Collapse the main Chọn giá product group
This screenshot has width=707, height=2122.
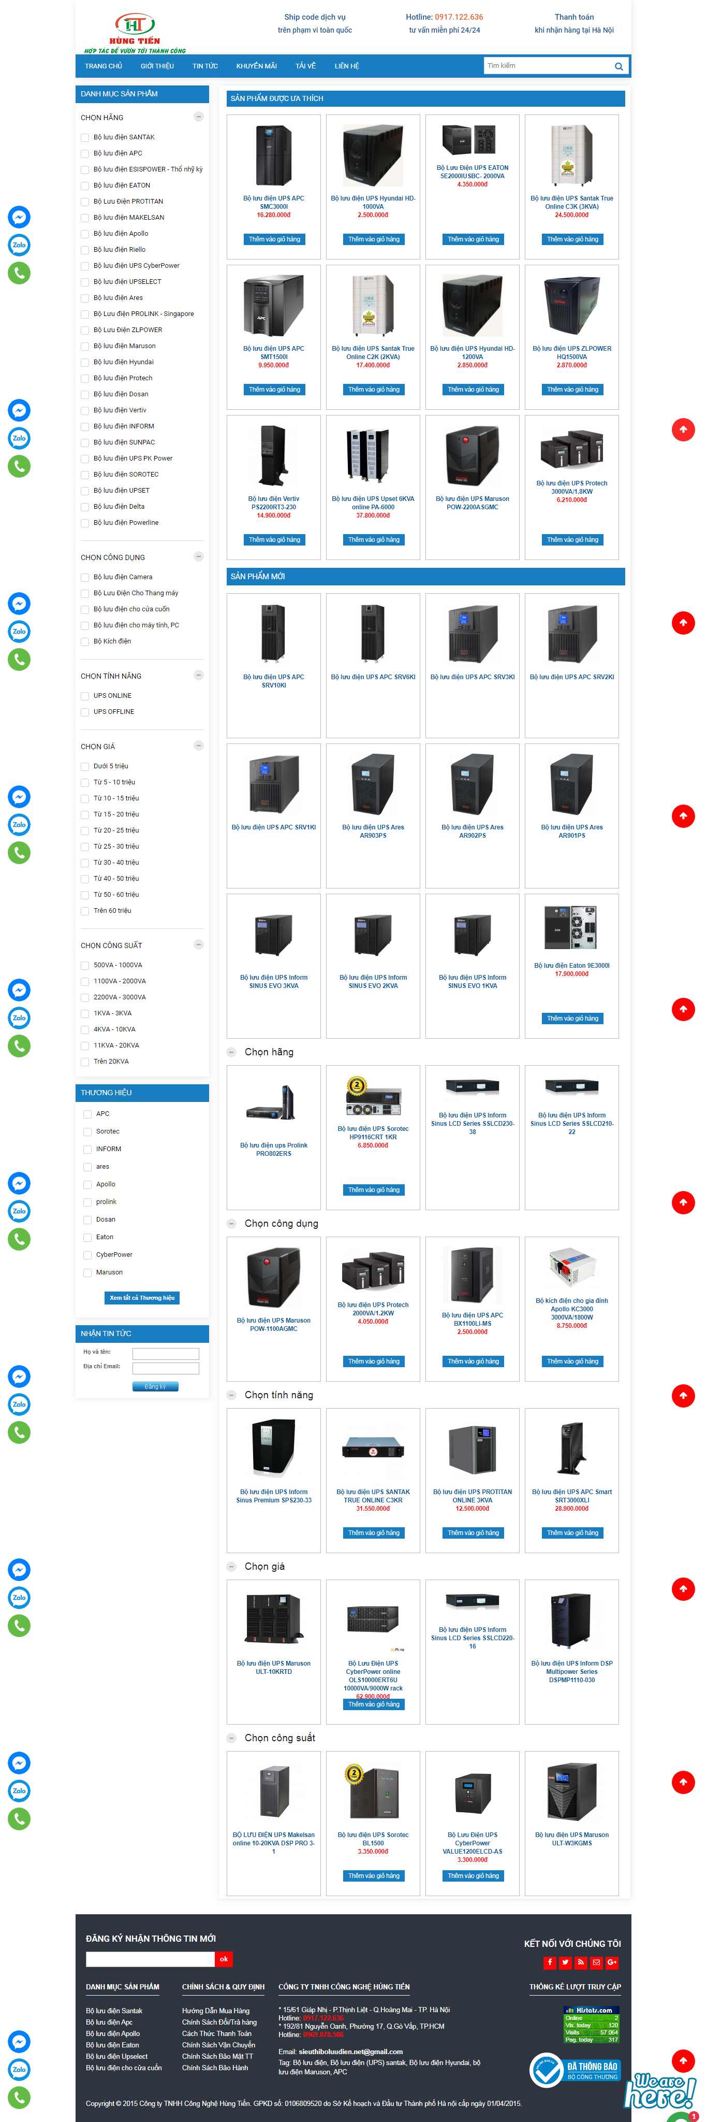tap(232, 1566)
